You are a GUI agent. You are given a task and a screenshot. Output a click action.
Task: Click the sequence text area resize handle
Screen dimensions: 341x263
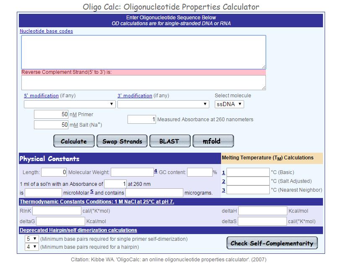coord(263,67)
